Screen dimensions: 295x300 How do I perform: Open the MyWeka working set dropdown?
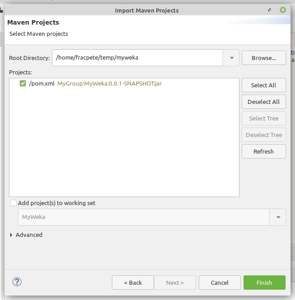pyautogui.click(x=278, y=217)
